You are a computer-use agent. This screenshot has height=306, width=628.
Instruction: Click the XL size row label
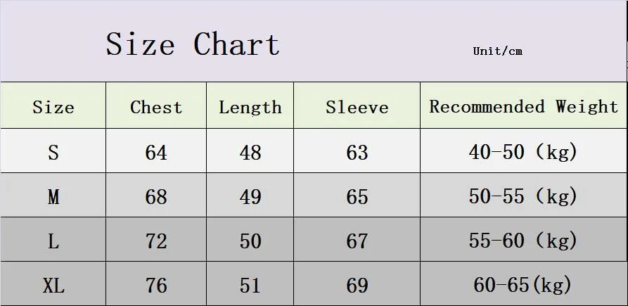pos(53,284)
